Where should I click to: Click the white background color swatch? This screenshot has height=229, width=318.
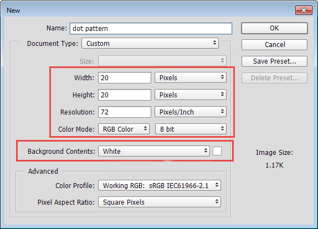pos(217,151)
